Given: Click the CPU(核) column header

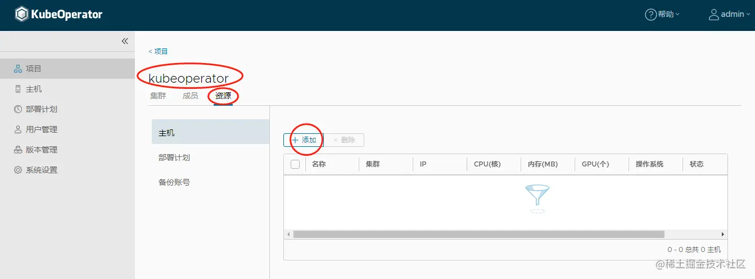Looking at the screenshot, I should click(487, 164).
